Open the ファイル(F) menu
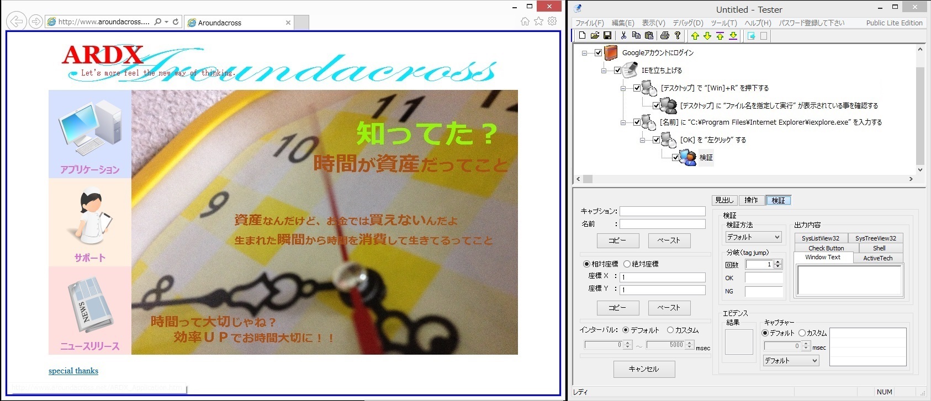Screen dimensions: 931x401 click(x=590, y=23)
